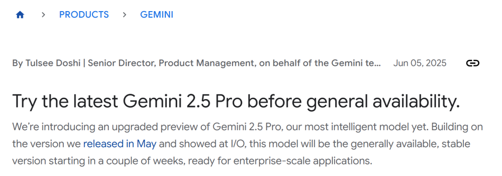Screen dimensions: 502x176
Task: Open the PRODUCTS breadcrumb link
Action: (84, 15)
